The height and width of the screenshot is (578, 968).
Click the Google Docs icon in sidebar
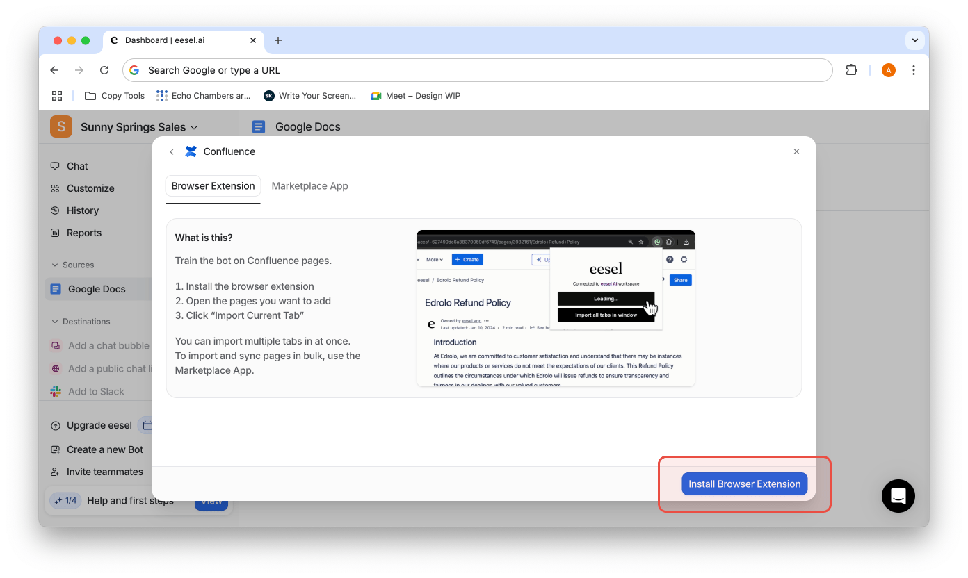point(56,289)
